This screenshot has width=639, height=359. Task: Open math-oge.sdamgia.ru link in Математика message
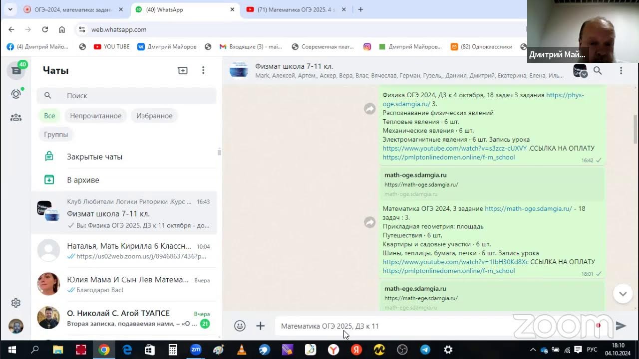528,208
